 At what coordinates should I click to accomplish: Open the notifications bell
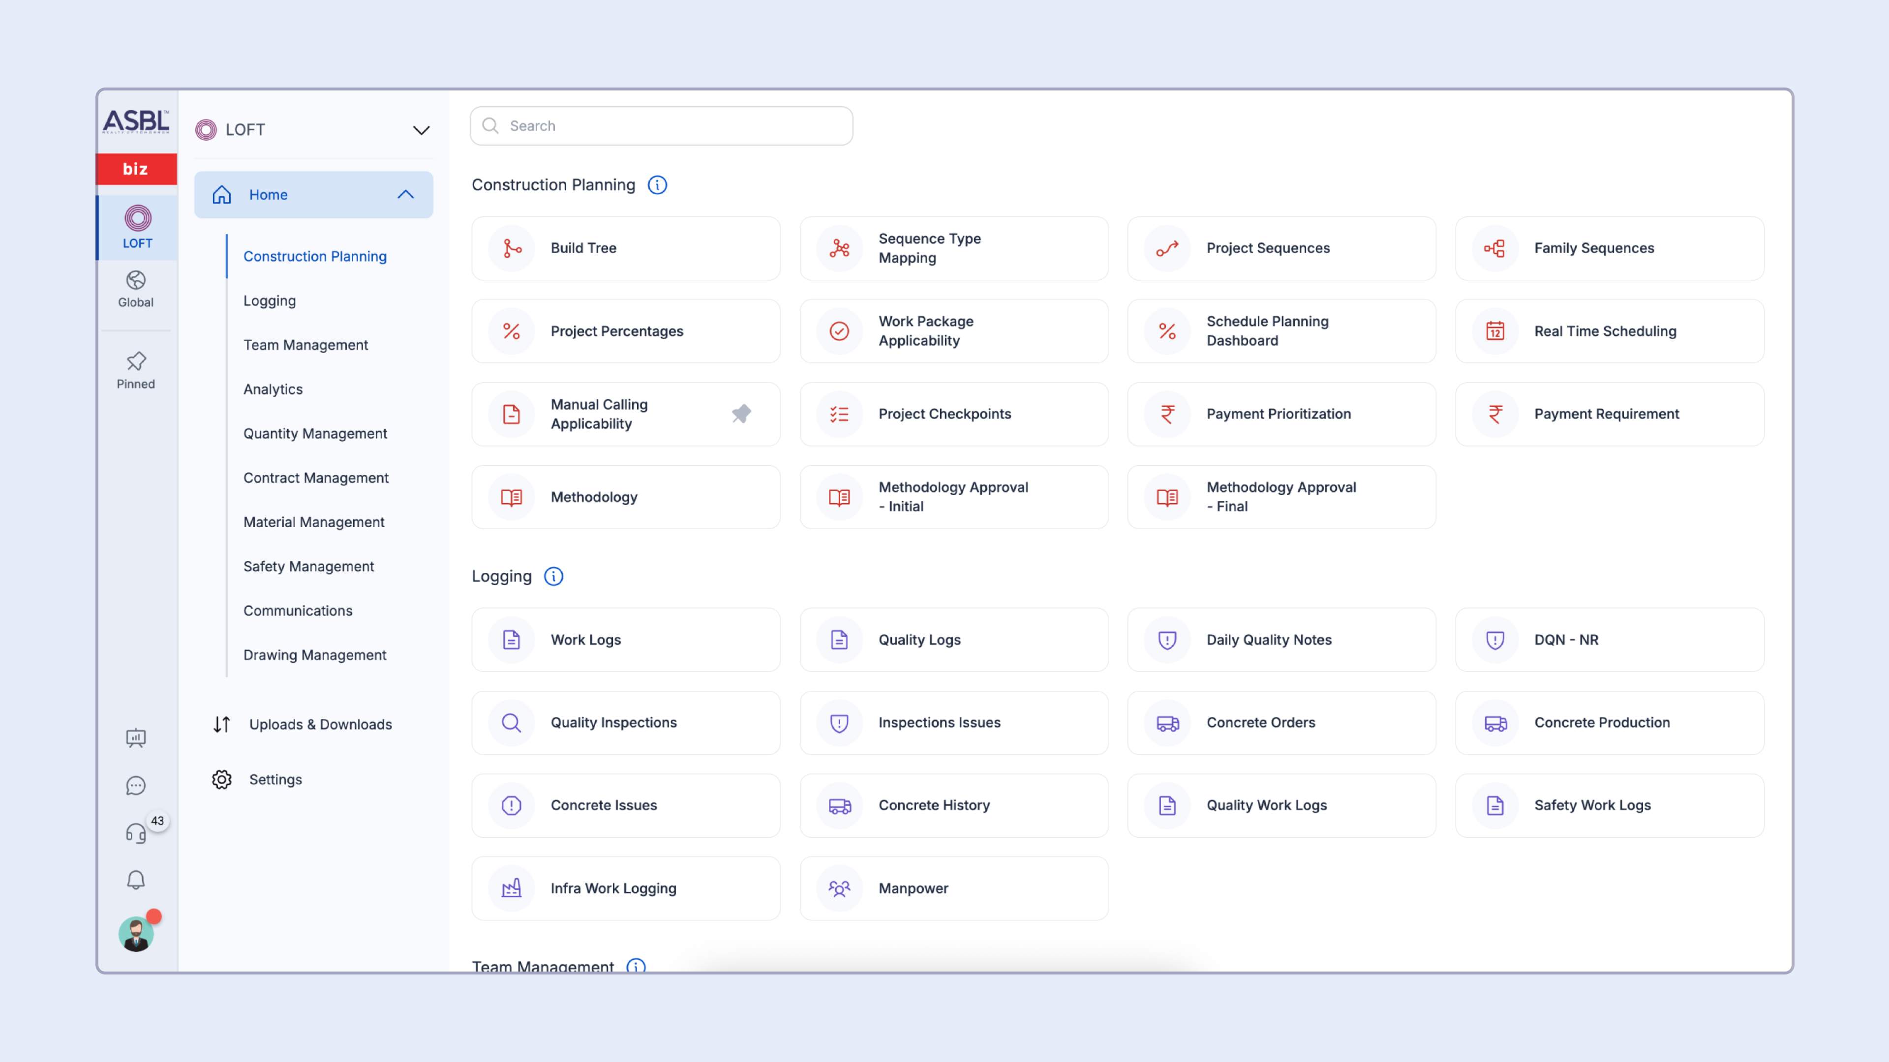tap(136, 879)
